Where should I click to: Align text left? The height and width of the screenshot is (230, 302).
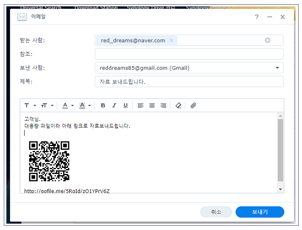[x=141, y=106]
